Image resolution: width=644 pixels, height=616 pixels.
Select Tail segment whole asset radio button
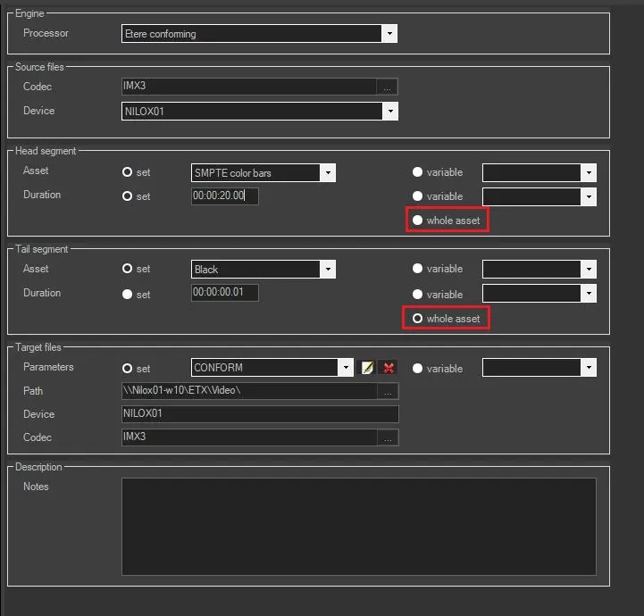pyautogui.click(x=417, y=319)
